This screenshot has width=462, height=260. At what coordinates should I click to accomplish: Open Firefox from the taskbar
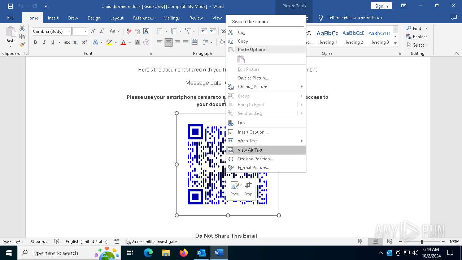pos(184,253)
